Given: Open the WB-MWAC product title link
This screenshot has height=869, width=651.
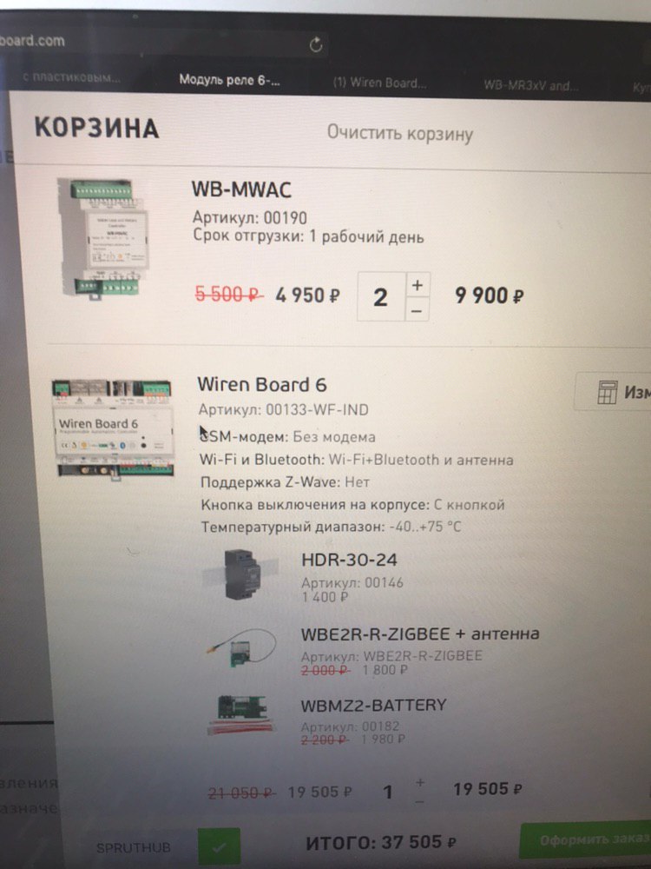Looking at the screenshot, I should pyautogui.click(x=241, y=189).
